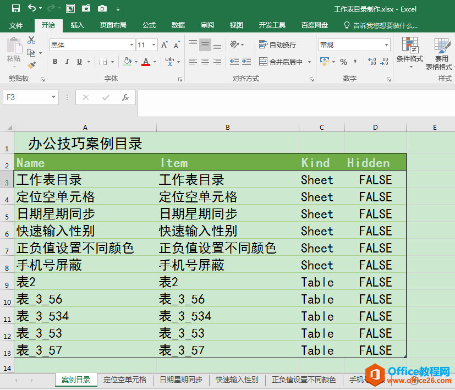The height and width of the screenshot is (390, 455).
Task: Select the 快速输入性别 sheet tab
Action: [x=237, y=380]
